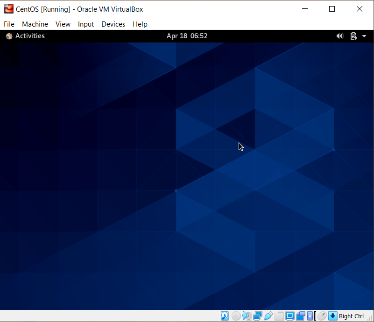Open the shared folders status icon
Image resolution: width=374 pixels, height=322 pixels.
tap(279, 316)
